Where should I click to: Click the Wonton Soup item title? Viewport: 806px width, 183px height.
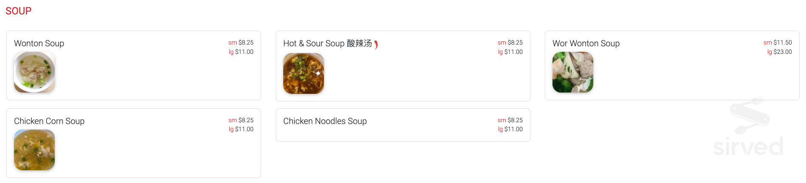[39, 43]
